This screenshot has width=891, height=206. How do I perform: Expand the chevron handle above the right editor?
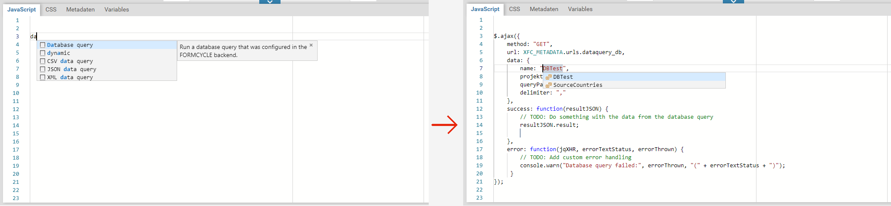click(x=733, y=2)
